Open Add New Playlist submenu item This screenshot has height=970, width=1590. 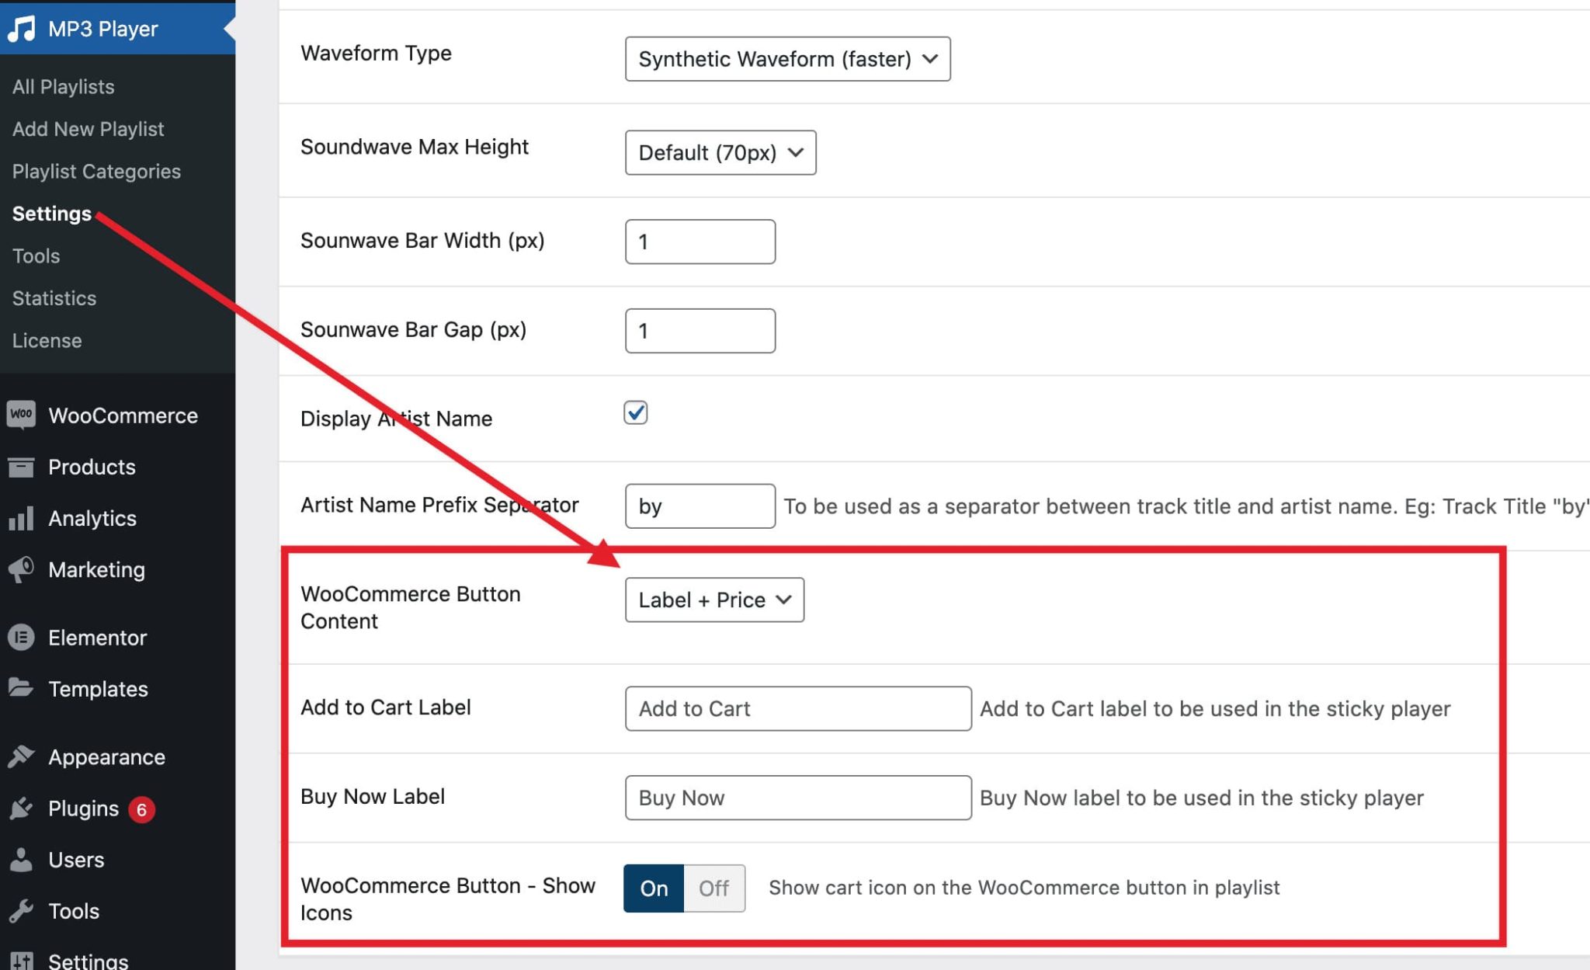88,129
